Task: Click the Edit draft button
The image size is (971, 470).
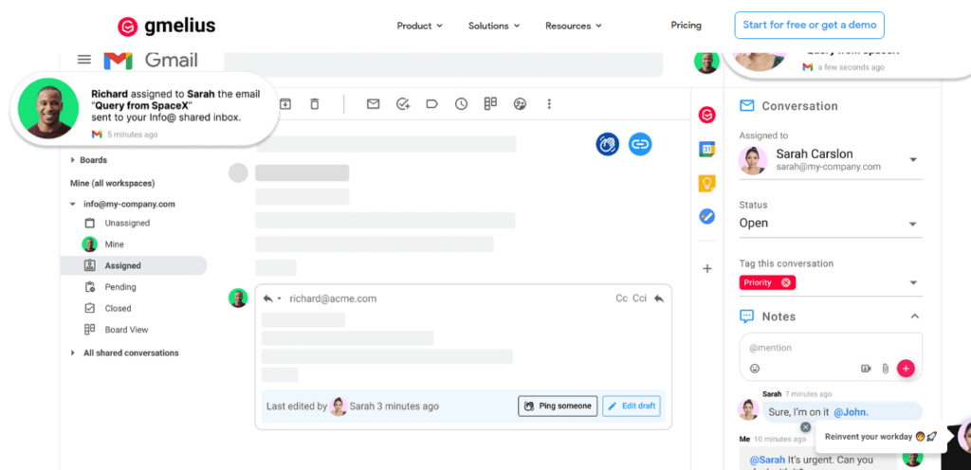Action: (632, 407)
